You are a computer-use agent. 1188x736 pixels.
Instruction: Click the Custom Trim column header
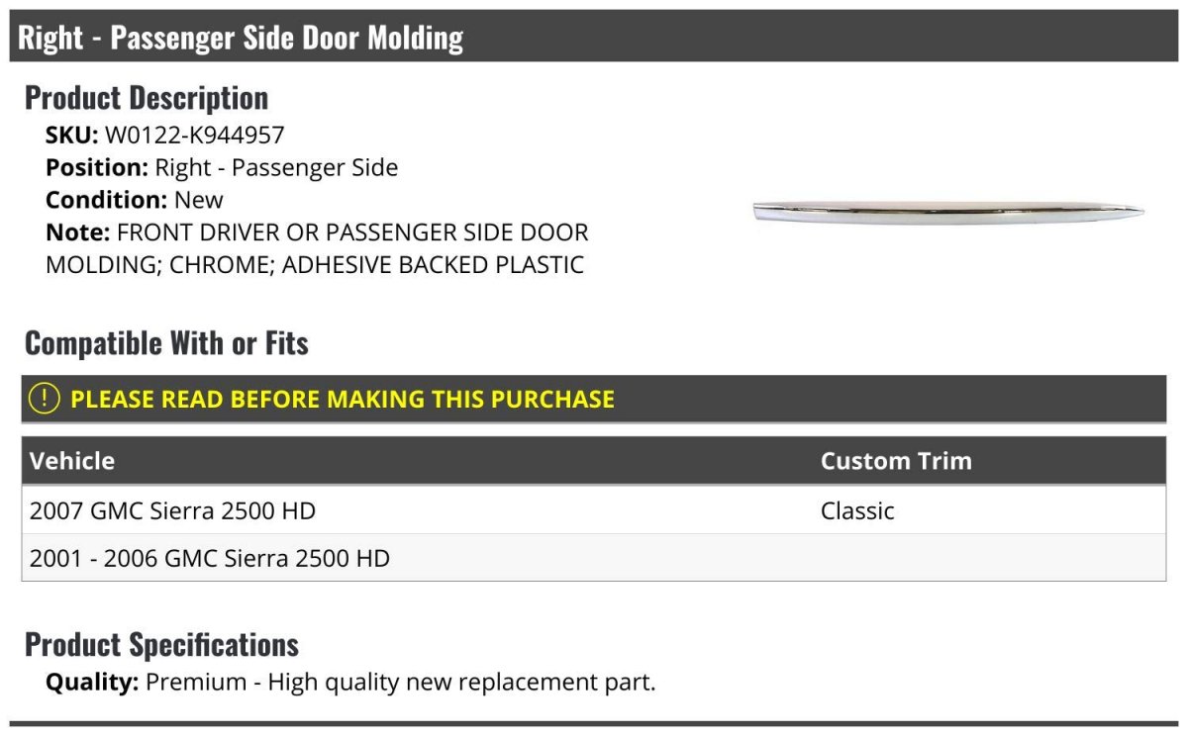click(896, 461)
